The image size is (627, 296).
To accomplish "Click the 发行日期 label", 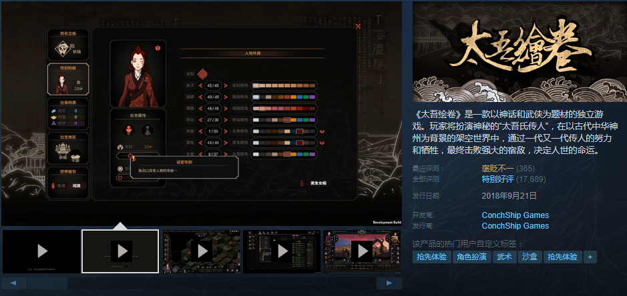I will 426,196.
